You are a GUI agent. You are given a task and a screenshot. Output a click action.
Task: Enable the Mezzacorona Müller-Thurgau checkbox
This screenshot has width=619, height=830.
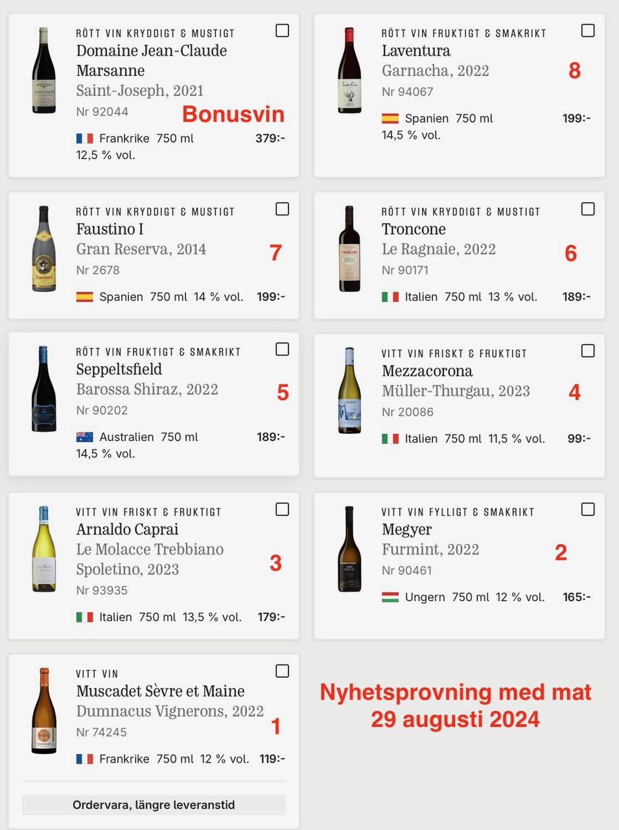coord(588,351)
